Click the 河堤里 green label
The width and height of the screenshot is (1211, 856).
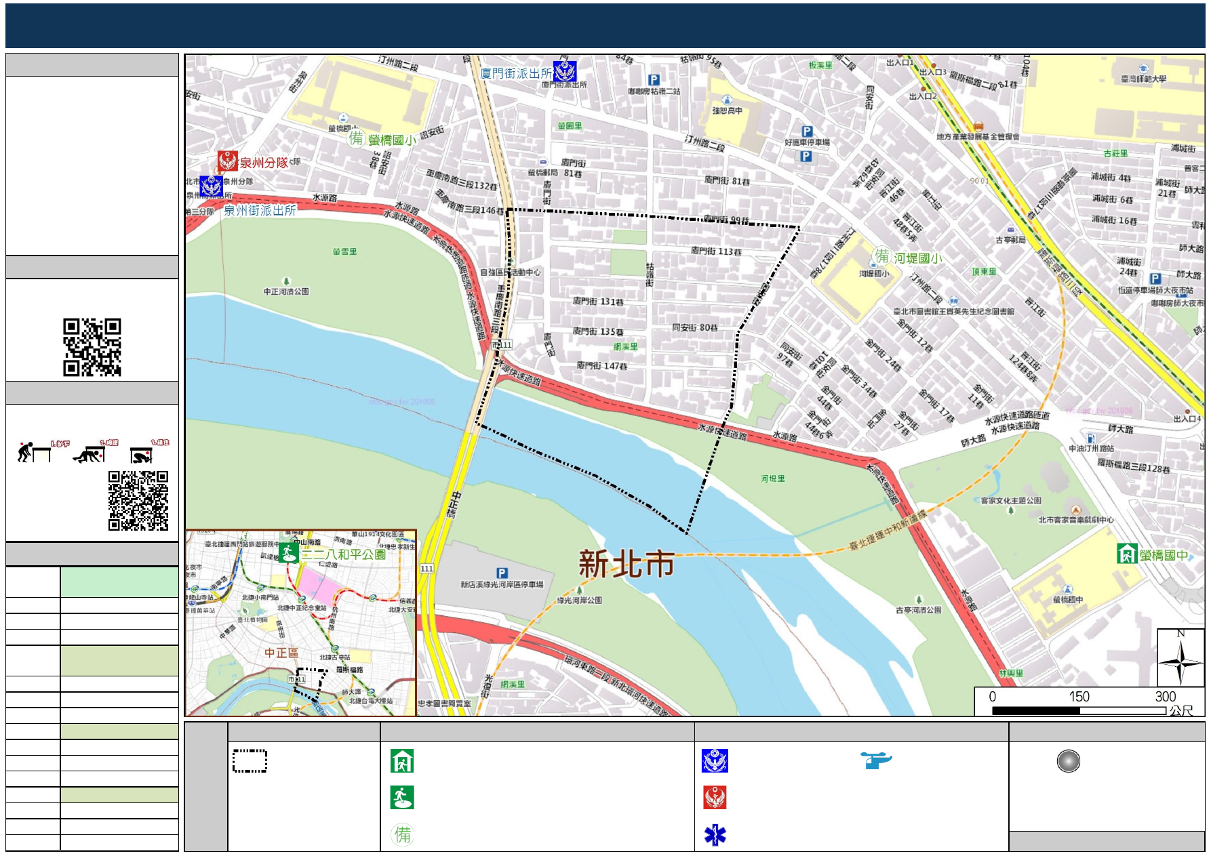[x=772, y=478]
